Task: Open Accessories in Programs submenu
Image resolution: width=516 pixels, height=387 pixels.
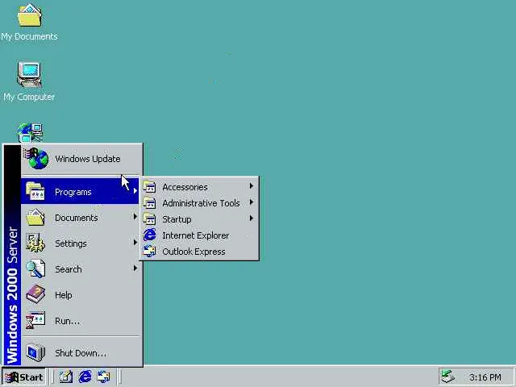Action: [199, 187]
